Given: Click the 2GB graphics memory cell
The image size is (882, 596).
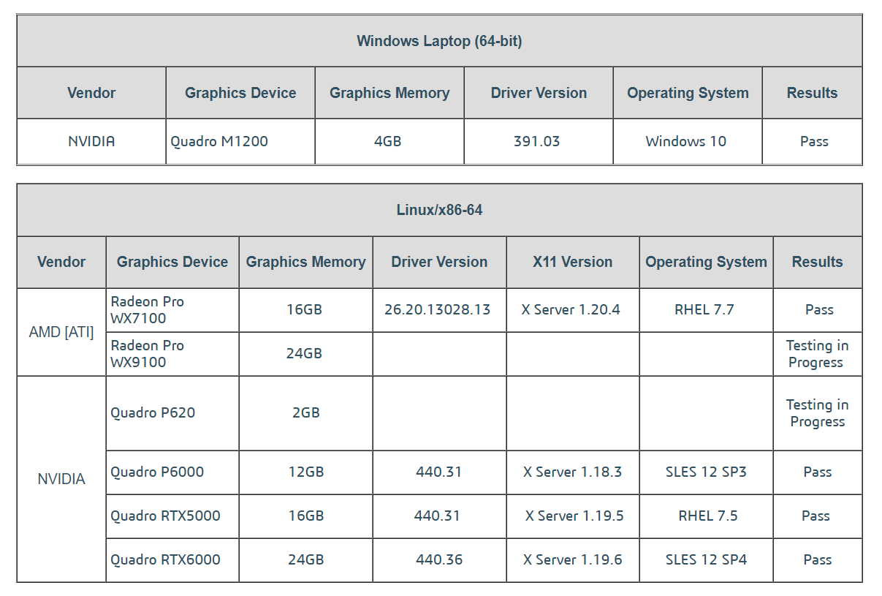Looking at the screenshot, I should tap(306, 413).
